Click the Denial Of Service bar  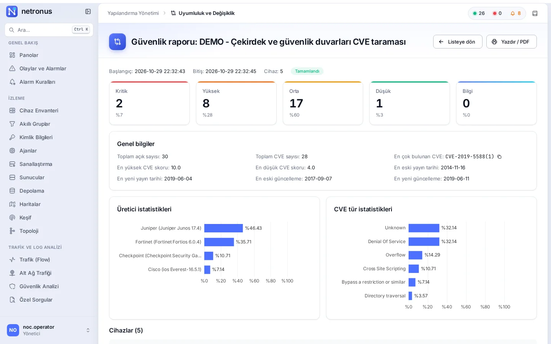pyautogui.click(x=424, y=242)
